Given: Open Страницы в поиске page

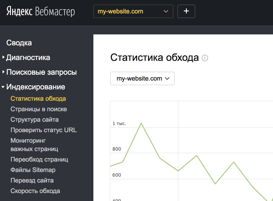Looking at the screenshot, I should 39,109.
